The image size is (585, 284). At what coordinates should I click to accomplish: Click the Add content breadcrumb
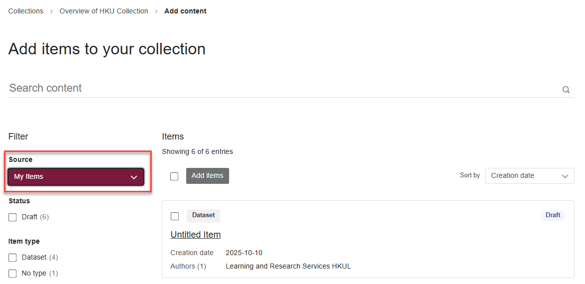(x=185, y=11)
